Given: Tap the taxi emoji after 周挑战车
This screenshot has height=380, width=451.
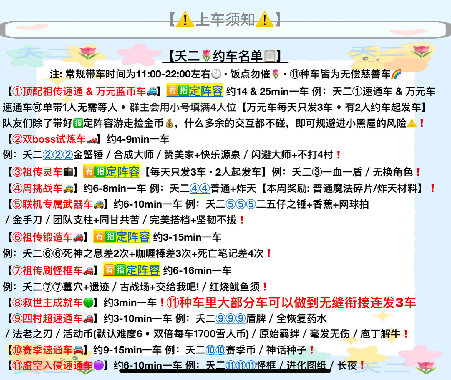Looking at the screenshot, I should [x=68, y=188].
